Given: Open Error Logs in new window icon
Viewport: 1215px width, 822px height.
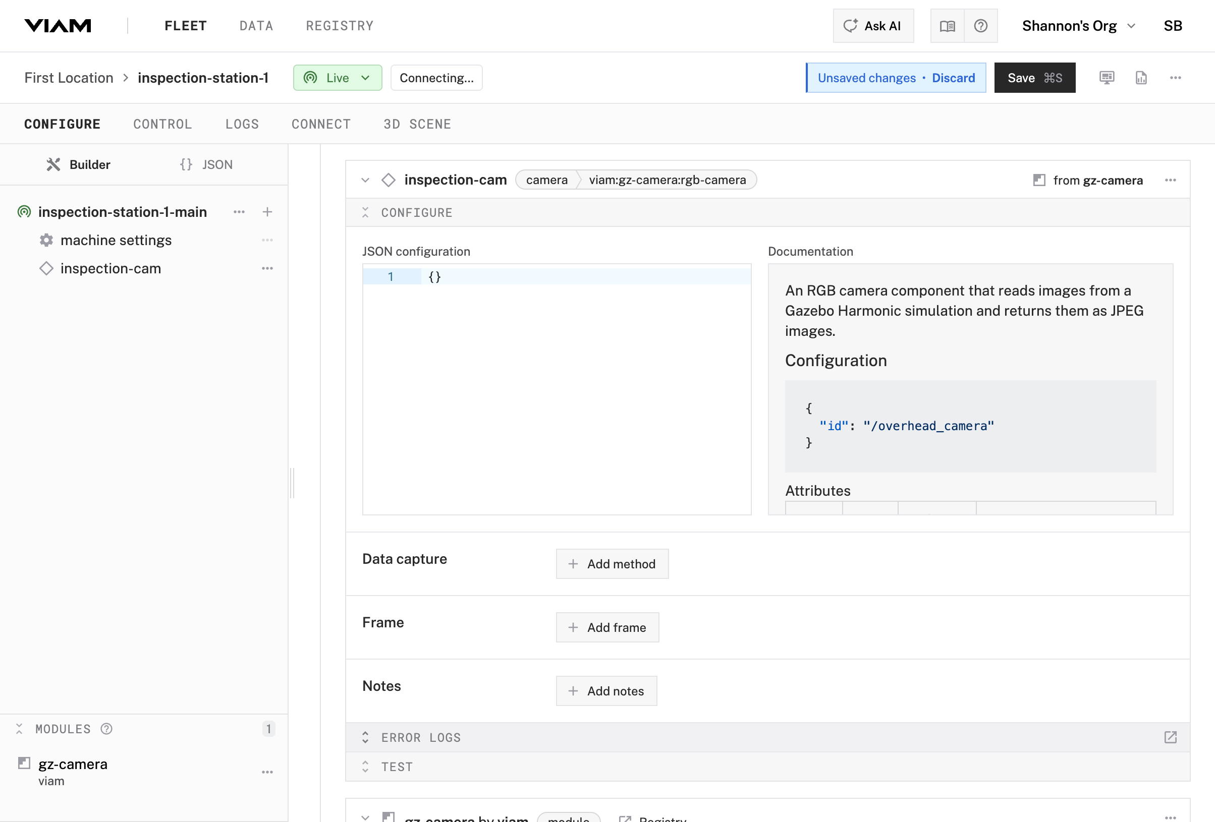Looking at the screenshot, I should pos(1170,737).
